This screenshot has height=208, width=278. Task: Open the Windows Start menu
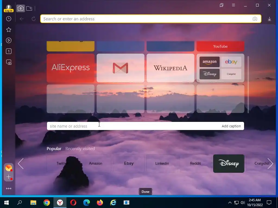point(7,203)
